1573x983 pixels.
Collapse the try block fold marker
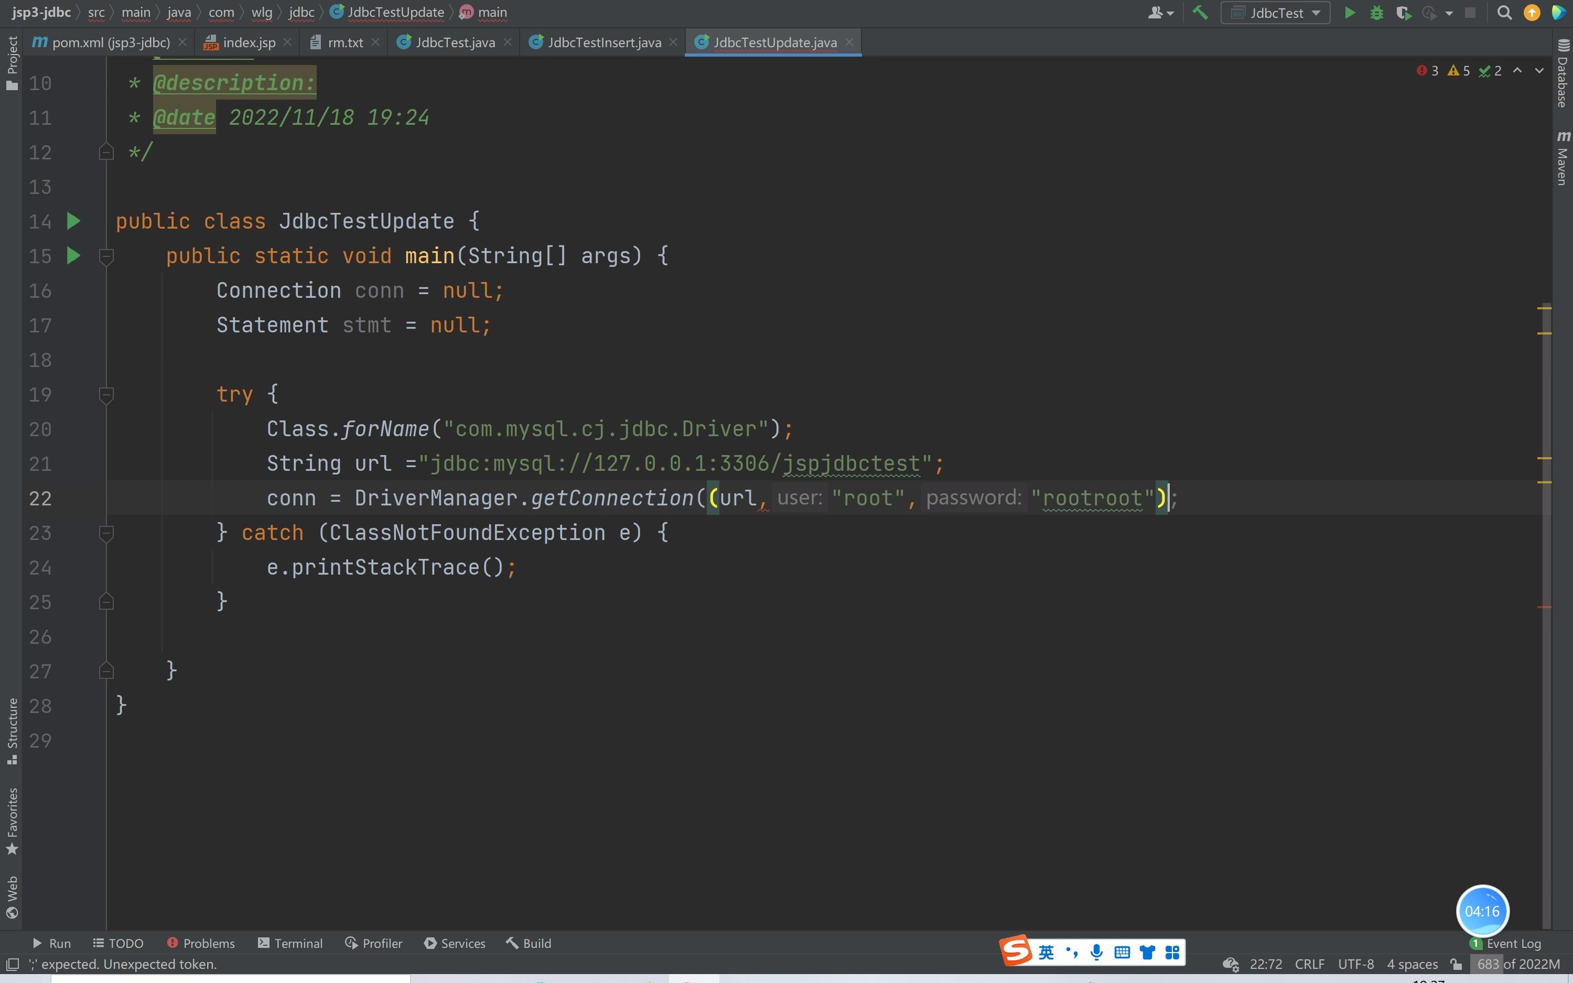[x=106, y=395]
